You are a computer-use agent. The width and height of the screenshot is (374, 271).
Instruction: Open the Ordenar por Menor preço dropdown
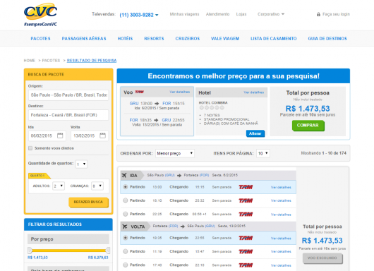pos(175,153)
